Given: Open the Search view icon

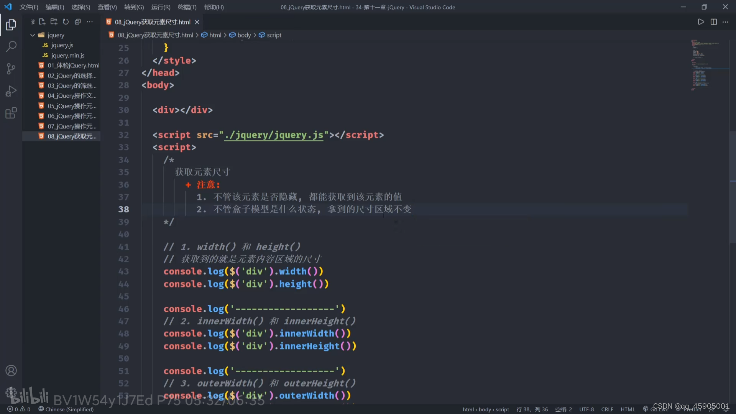Looking at the screenshot, I should click(11, 47).
